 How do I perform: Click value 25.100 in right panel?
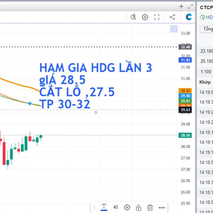click(207, 61)
